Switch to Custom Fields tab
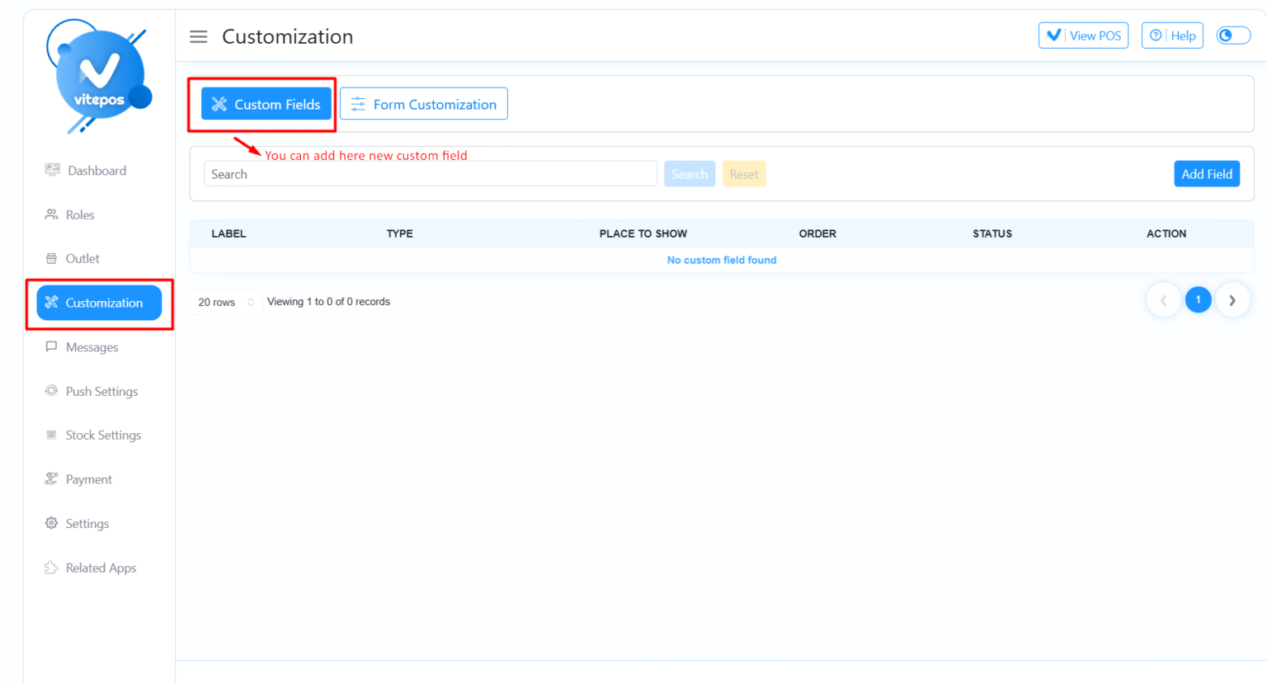This screenshot has height=683, width=1267. pos(266,104)
